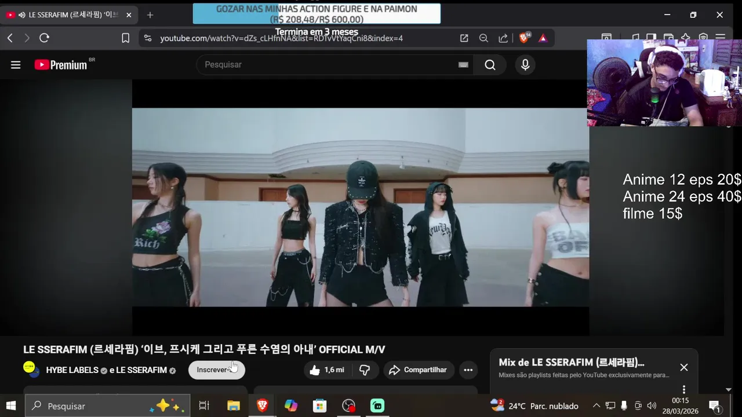Open File Explorer from taskbar
Viewport: 742px width, 417px height.
[x=233, y=406]
